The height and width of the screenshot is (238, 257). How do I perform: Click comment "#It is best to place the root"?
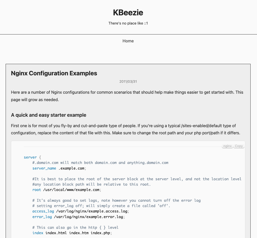point(137,179)
